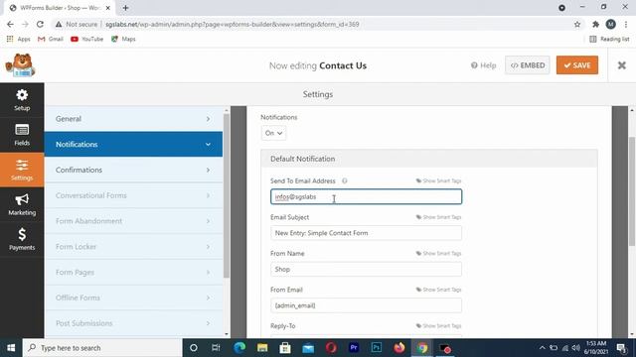636x357 pixels.
Task: Open the YouTube bookmark
Action: point(86,39)
